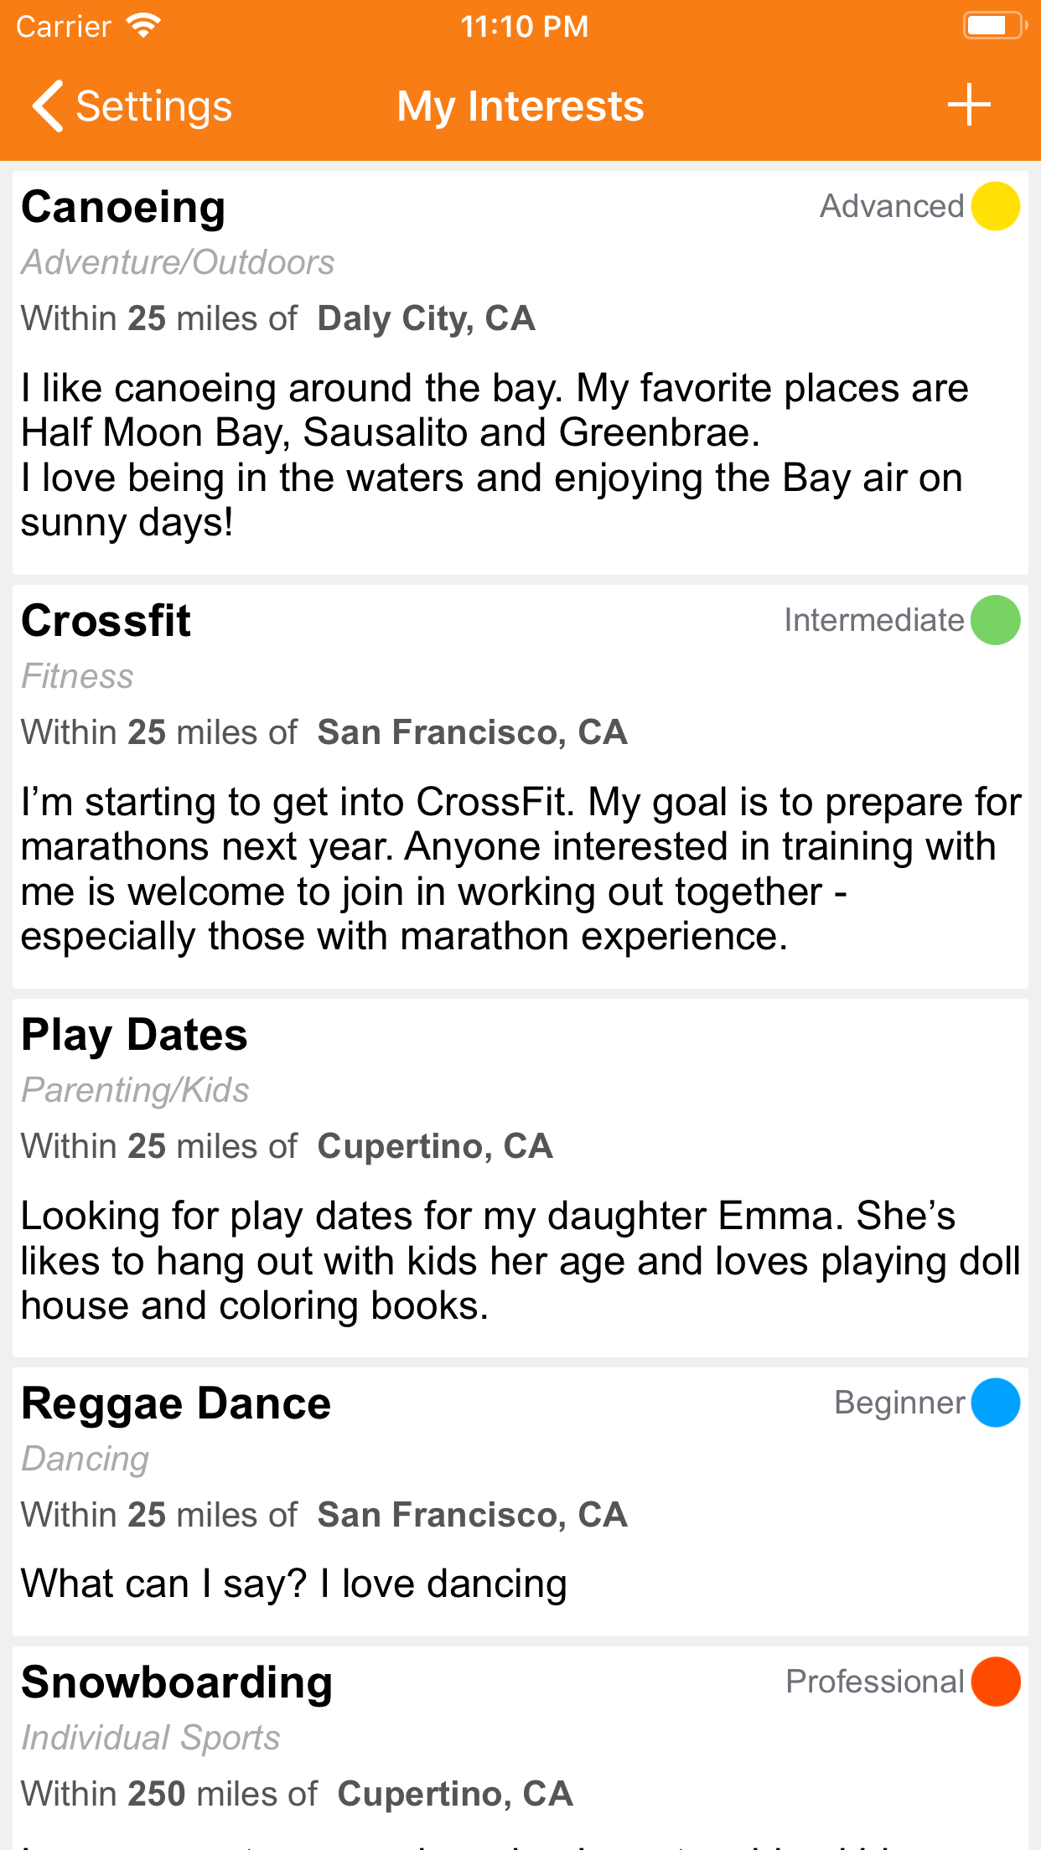Tap the Wi-Fi status icon
The image size is (1041, 1850).
pos(144,26)
